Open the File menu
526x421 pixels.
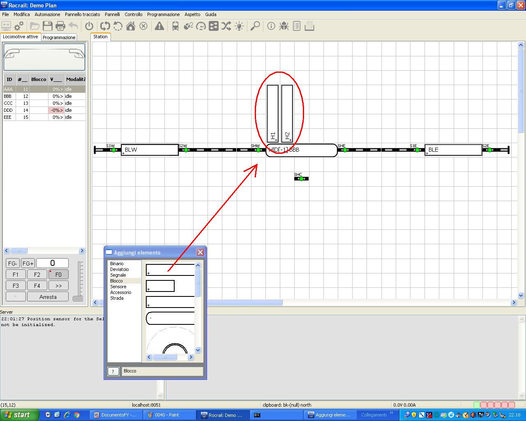(x=5, y=14)
